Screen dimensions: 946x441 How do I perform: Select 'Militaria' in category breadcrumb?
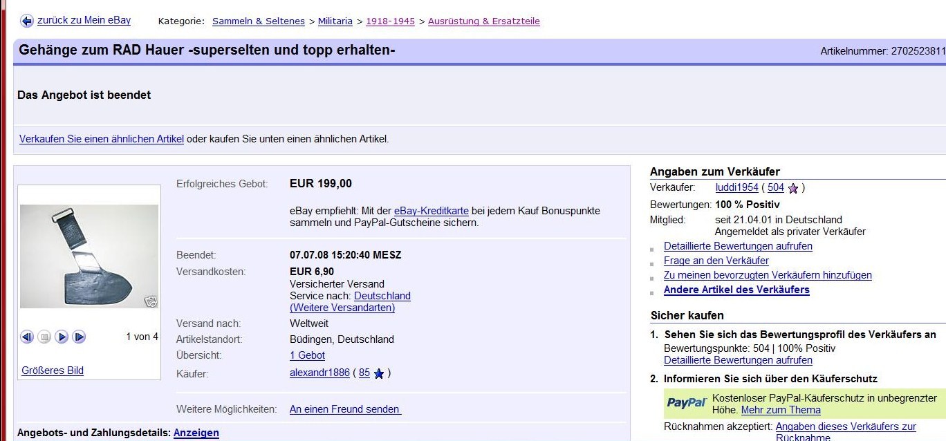click(x=335, y=21)
